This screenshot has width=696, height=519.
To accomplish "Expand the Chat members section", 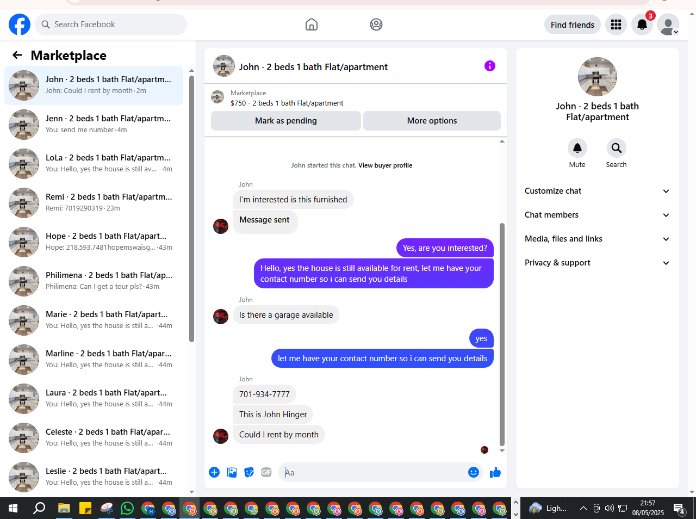I will tap(598, 215).
